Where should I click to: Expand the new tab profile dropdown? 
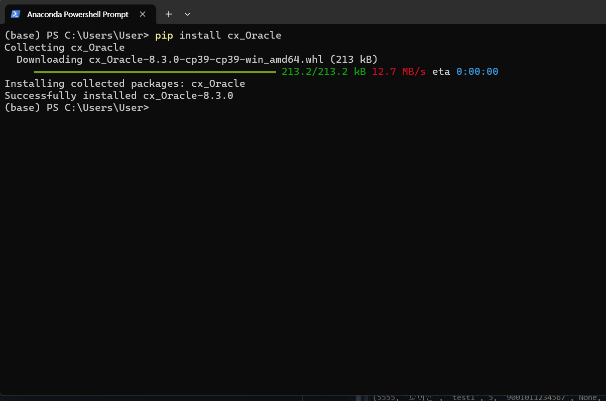point(187,14)
